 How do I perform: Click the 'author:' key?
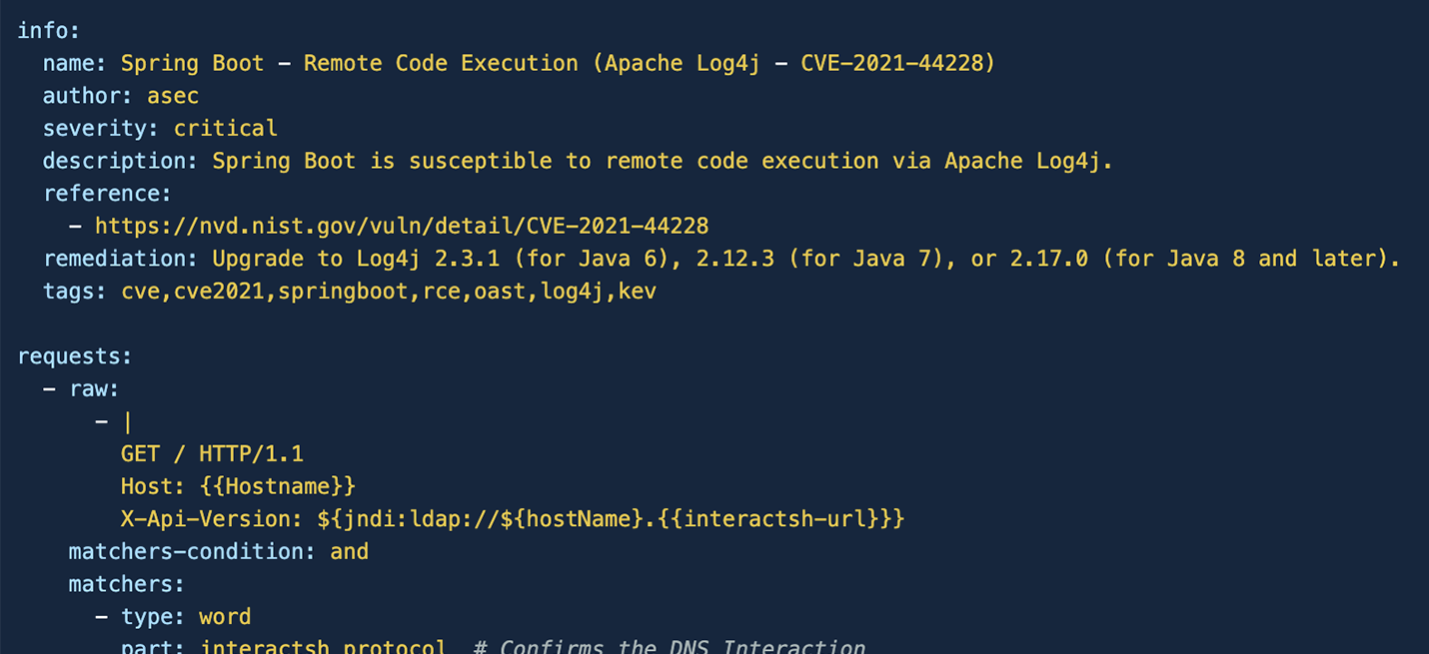click(x=88, y=96)
